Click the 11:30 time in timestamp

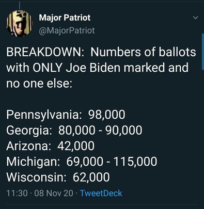(x=17, y=193)
